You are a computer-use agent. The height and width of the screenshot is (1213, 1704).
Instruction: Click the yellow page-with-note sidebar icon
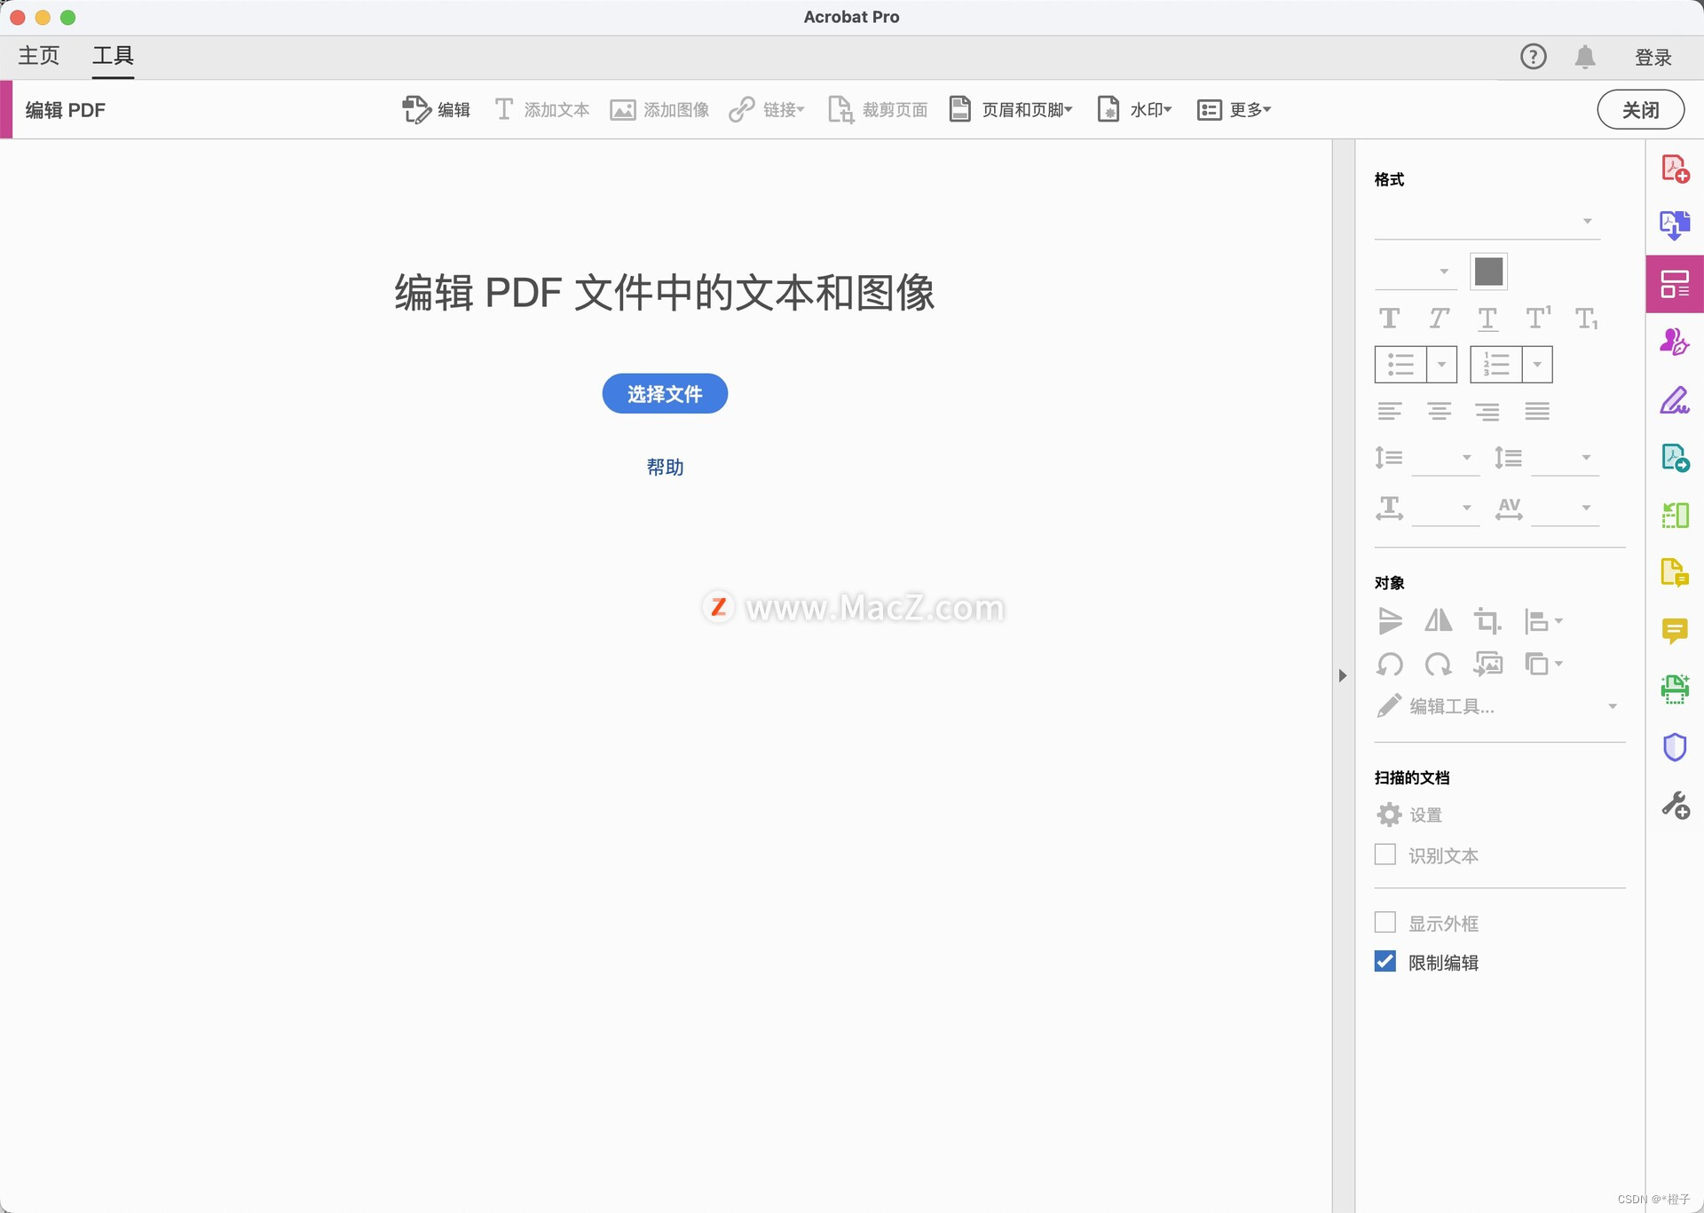(x=1675, y=573)
